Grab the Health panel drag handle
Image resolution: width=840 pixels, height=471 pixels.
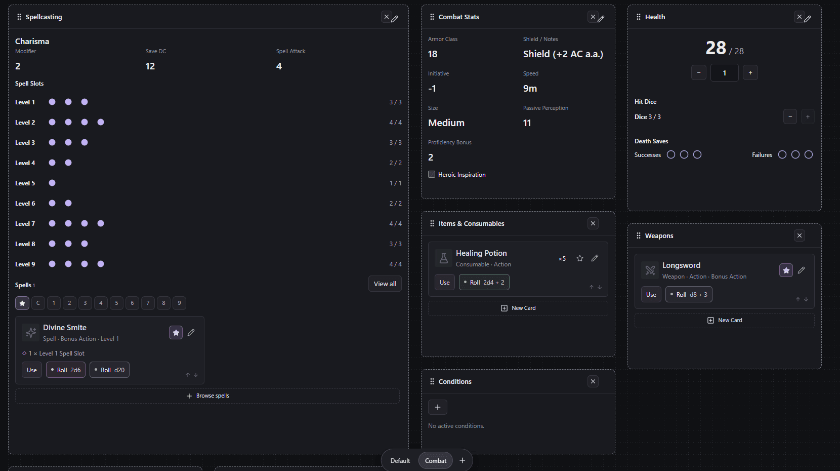pos(639,17)
